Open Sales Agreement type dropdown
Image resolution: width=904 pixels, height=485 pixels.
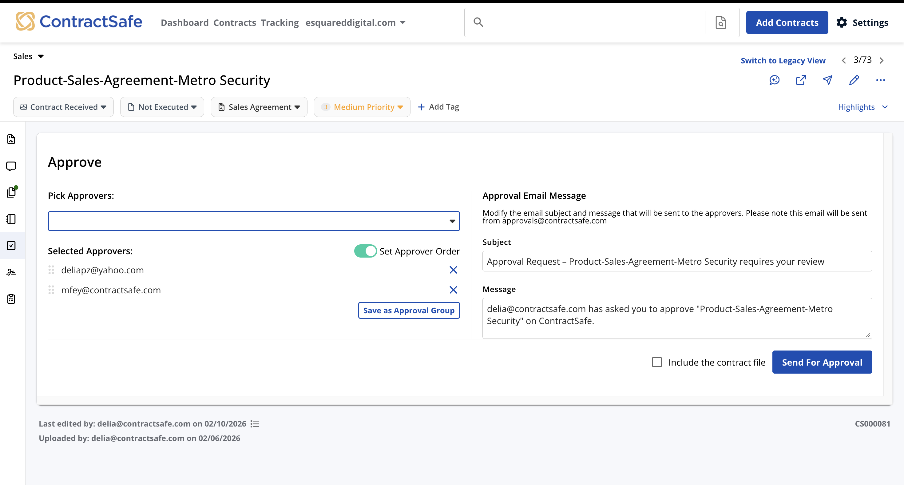259,107
